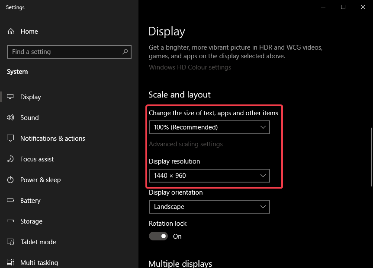Image resolution: width=373 pixels, height=268 pixels.
Task: Click the Power & sleep icon
Action: point(11,180)
